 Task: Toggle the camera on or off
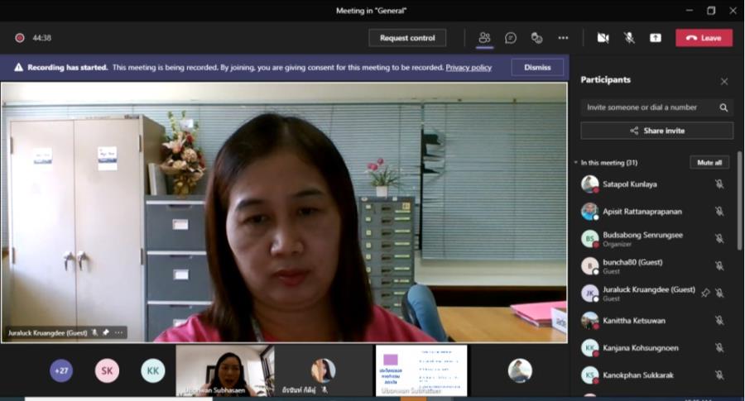(603, 38)
